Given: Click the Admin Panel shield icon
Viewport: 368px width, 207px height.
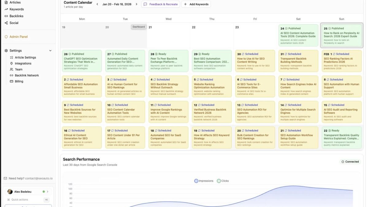Looking at the screenshot, I should 6,37.
